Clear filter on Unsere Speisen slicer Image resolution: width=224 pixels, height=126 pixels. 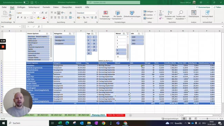tap(51, 33)
